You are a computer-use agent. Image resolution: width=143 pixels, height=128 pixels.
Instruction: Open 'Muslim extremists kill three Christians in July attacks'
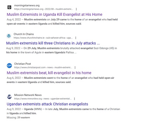tap(53, 43)
